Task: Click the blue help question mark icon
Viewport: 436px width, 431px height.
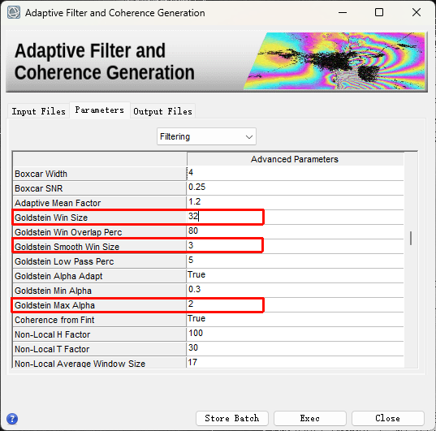Action: pyautogui.click(x=12, y=419)
